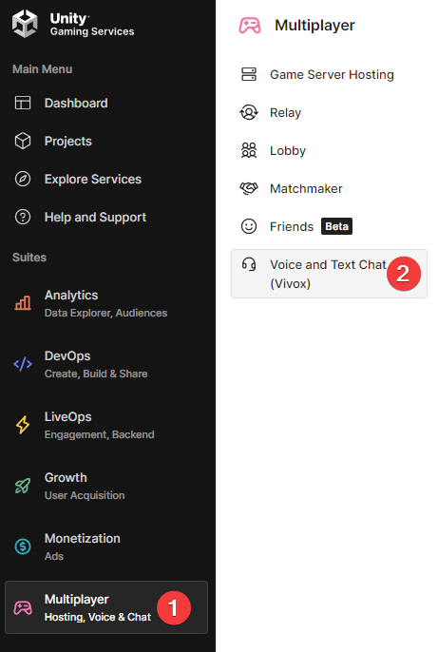This screenshot has height=652, width=438.
Task: Select the DevOps suite
Action: (x=106, y=364)
